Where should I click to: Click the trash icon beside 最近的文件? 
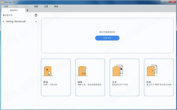[x=36, y=15]
